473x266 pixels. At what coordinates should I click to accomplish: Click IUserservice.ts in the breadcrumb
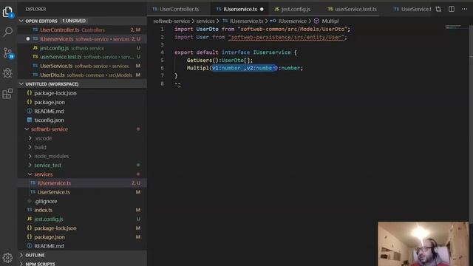point(243,21)
